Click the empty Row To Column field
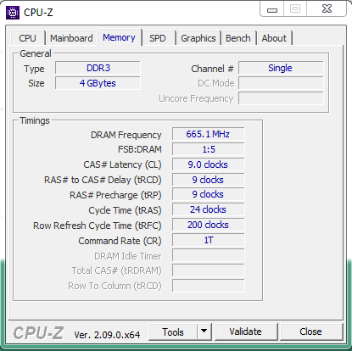Screen dimensions: 352x351 [208, 286]
